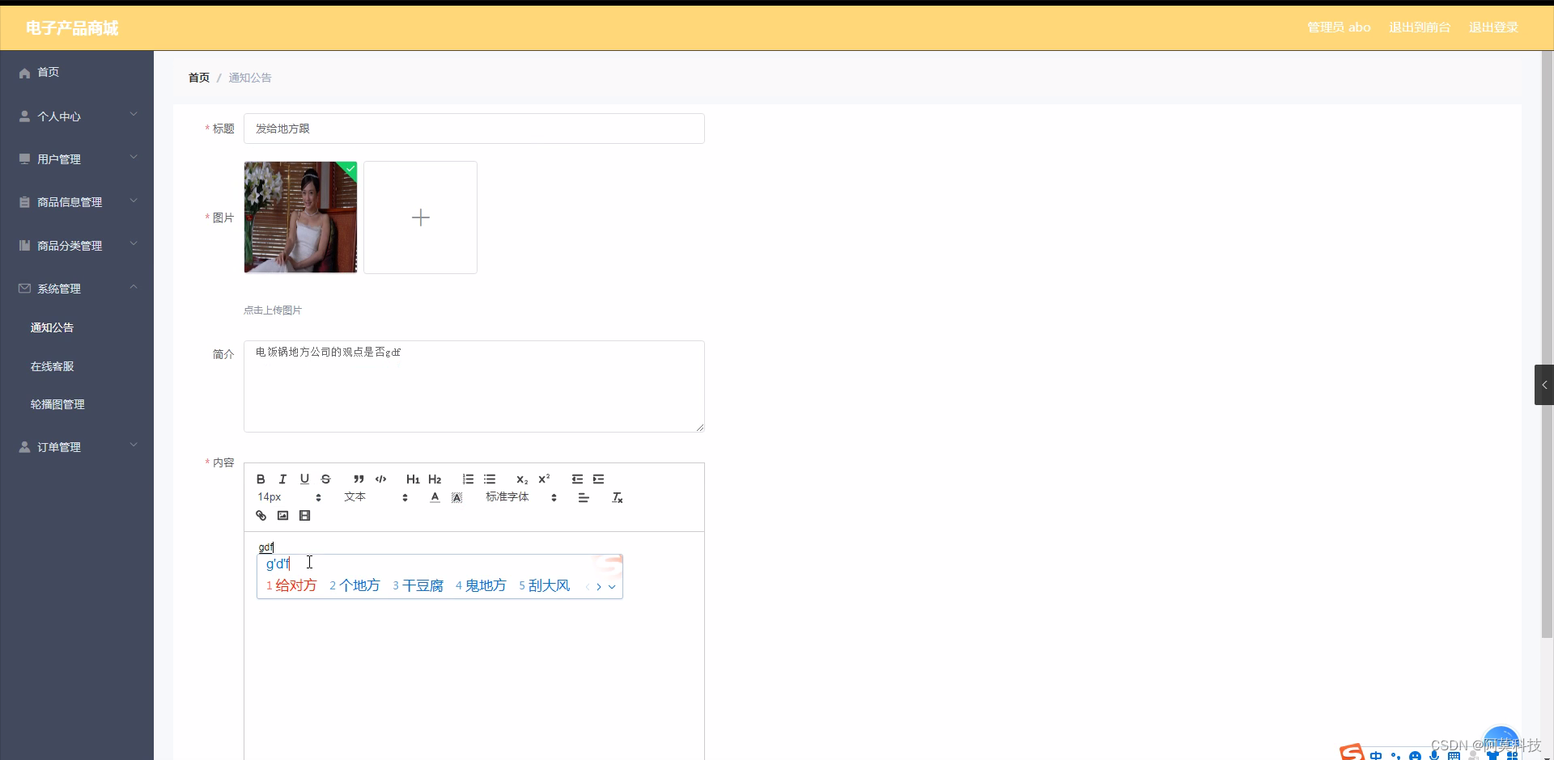The image size is (1554, 760).
Task: Open the code view using the code icon
Action: 380,479
